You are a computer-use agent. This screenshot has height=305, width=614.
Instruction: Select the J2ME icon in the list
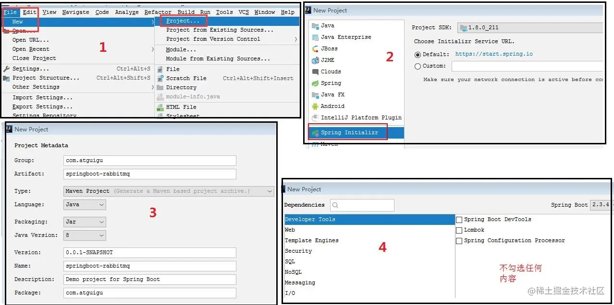click(x=315, y=60)
